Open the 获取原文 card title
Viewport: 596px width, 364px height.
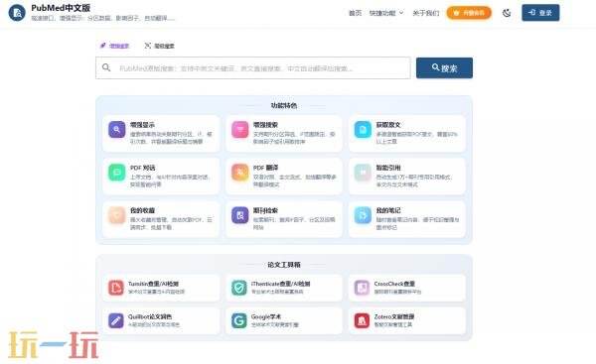[388, 125]
